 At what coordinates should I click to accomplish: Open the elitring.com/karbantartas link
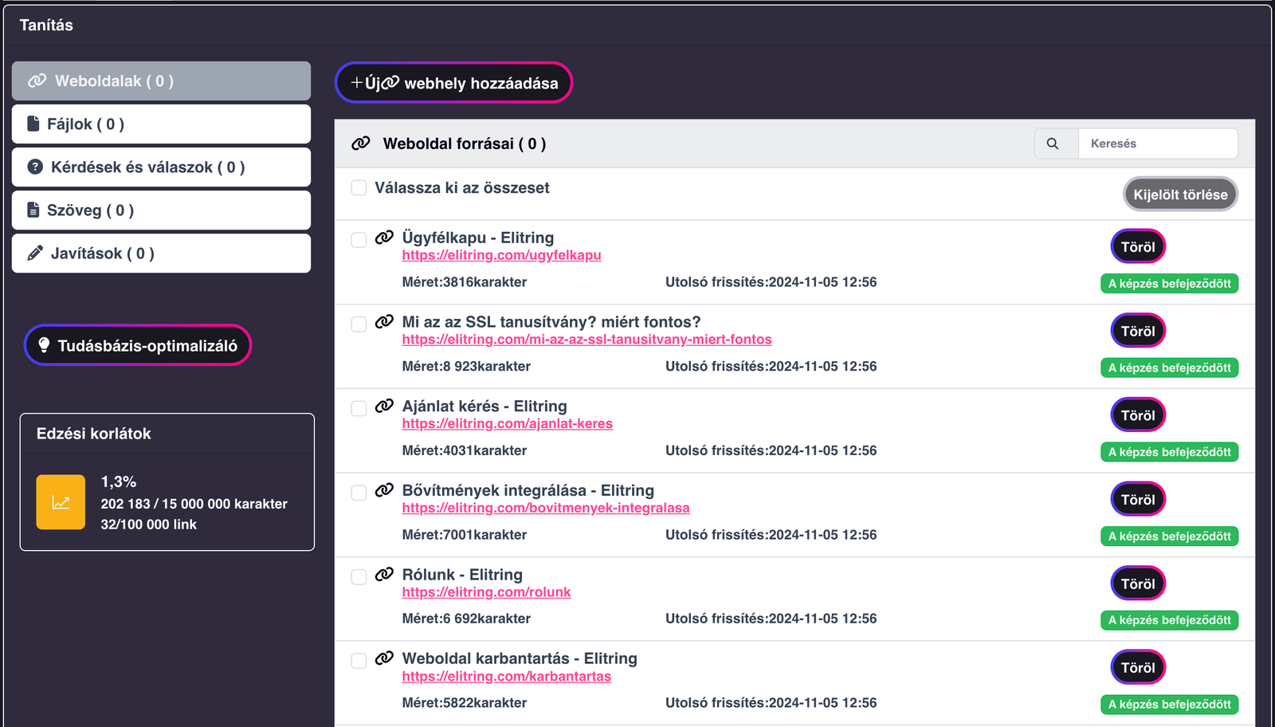(x=506, y=676)
